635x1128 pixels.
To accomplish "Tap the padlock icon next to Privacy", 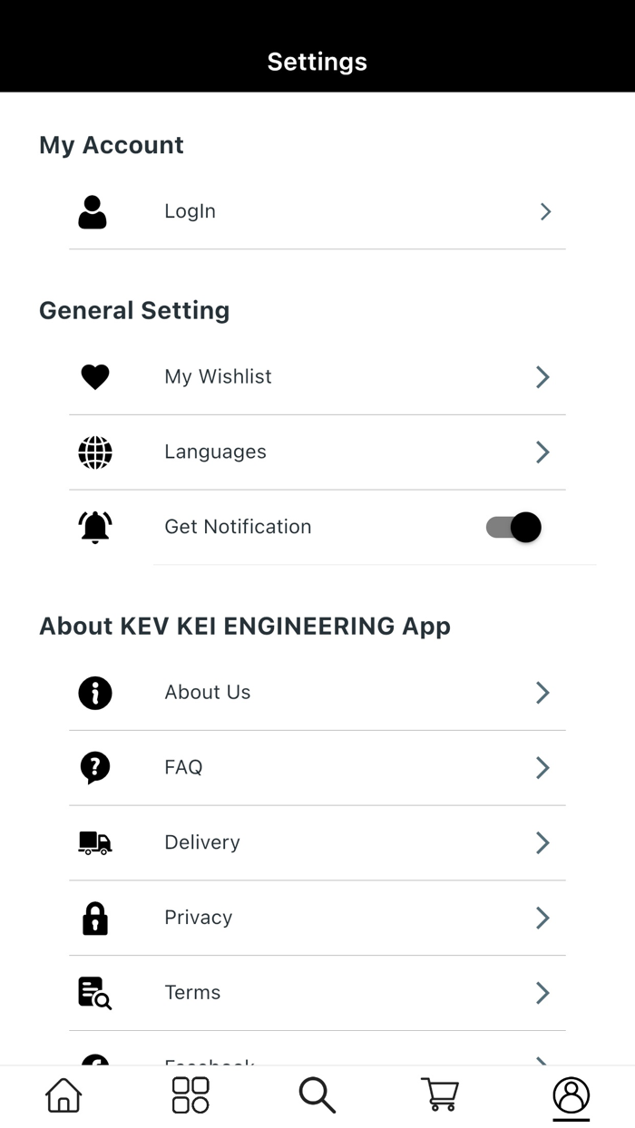I will pos(94,918).
